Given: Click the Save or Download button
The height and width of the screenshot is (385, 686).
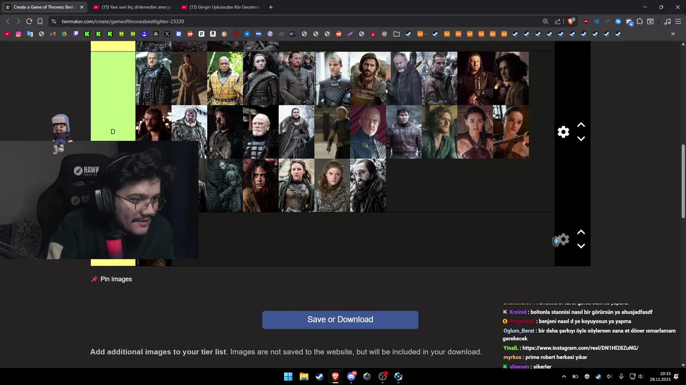Looking at the screenshot, I should pos(340,320).
